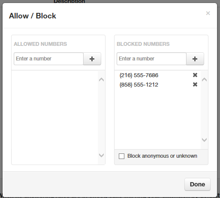Click the ALLOWED NUMBERS heading
Viewport: 220px width, 198px height.
tap(40, 44)
